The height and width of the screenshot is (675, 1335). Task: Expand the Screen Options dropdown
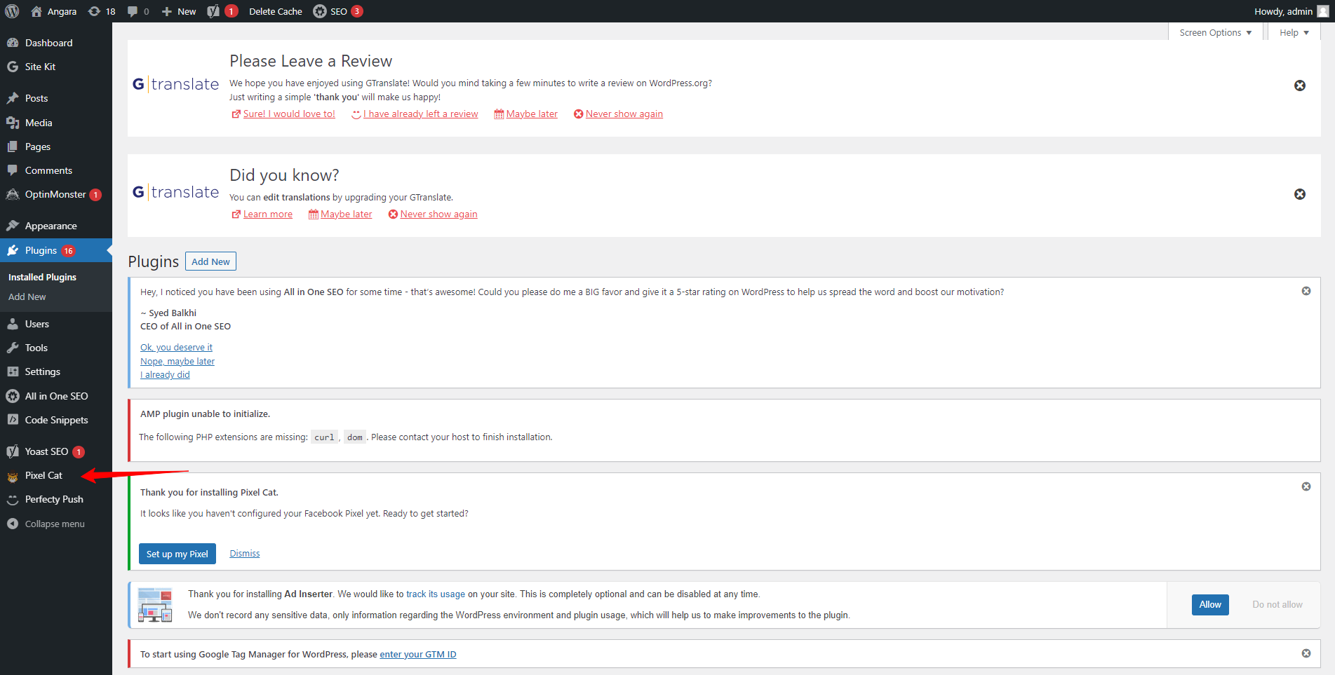1215,33
